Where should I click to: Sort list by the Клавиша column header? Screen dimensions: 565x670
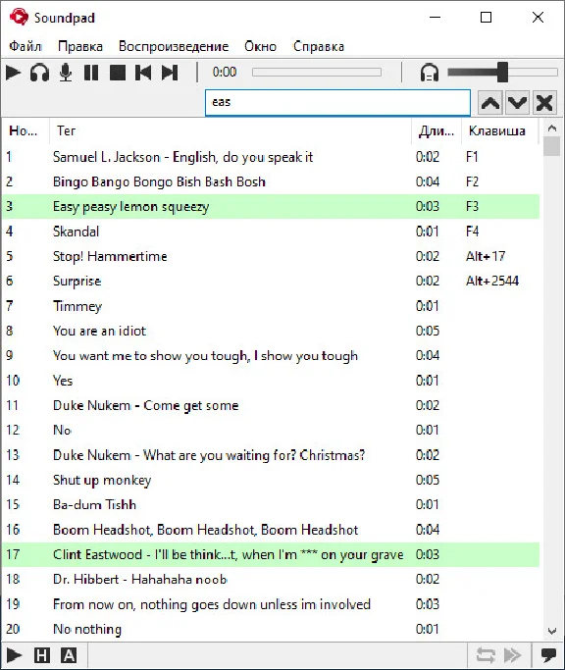click(x=496, y=130)
